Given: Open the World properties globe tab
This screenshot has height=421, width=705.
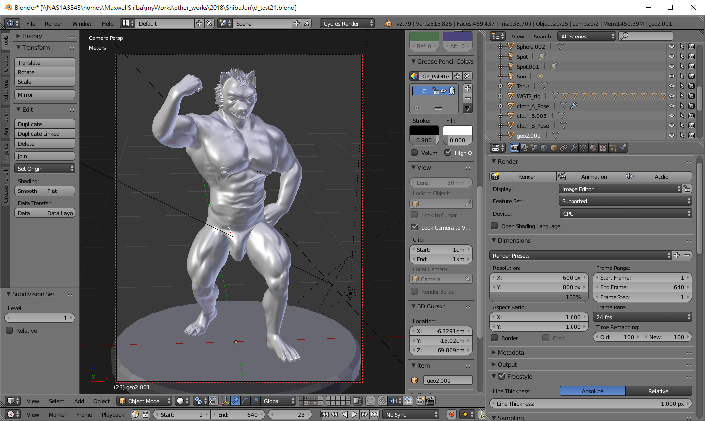Looking at the screenshot, I should tap(544, 148).
